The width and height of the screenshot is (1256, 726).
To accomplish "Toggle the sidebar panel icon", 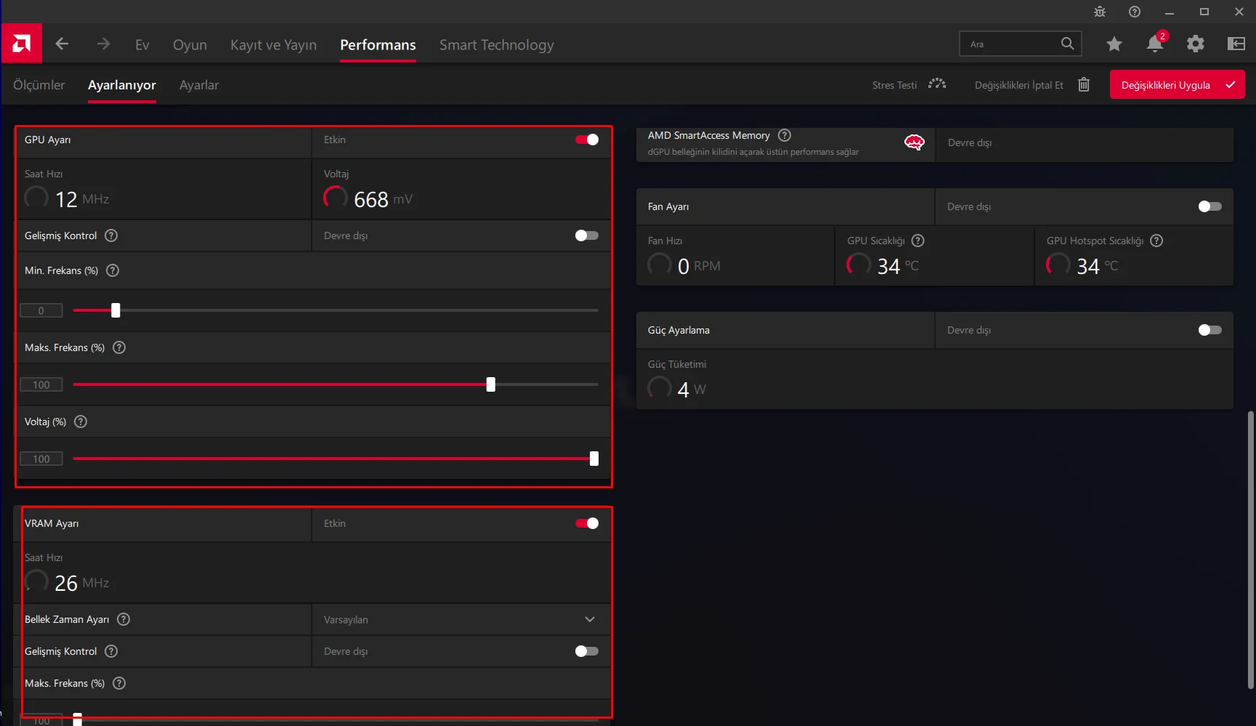I will point(1236,44).
